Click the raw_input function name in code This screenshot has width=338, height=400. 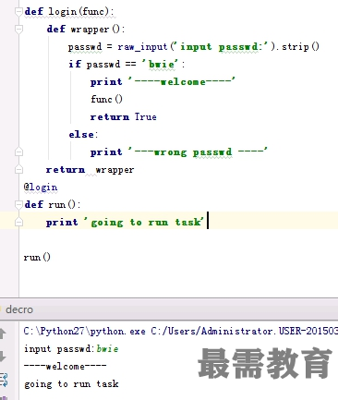142,46
